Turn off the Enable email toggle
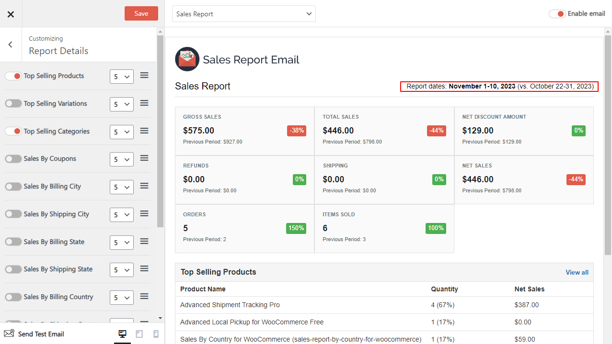This screenshot has width=612, height=344. coord(557,14)
